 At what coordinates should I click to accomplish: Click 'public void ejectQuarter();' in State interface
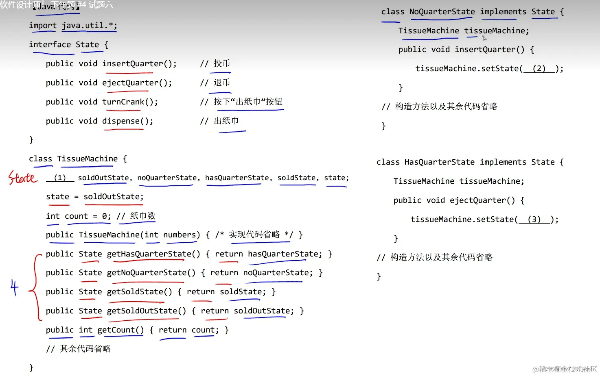pyautogui.click(x=109, y=83)
